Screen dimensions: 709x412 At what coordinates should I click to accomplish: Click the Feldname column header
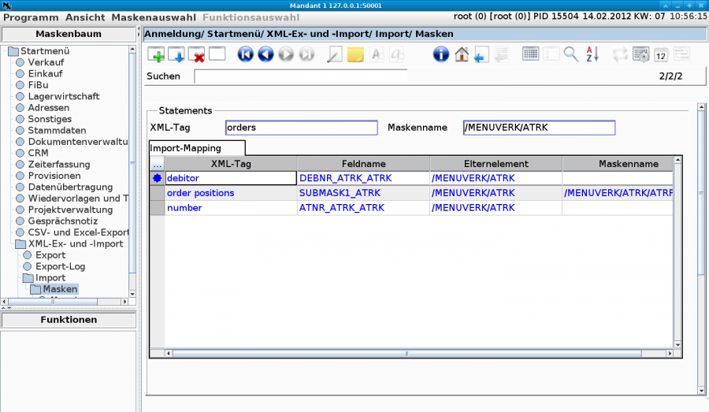[x=363, y=164]
